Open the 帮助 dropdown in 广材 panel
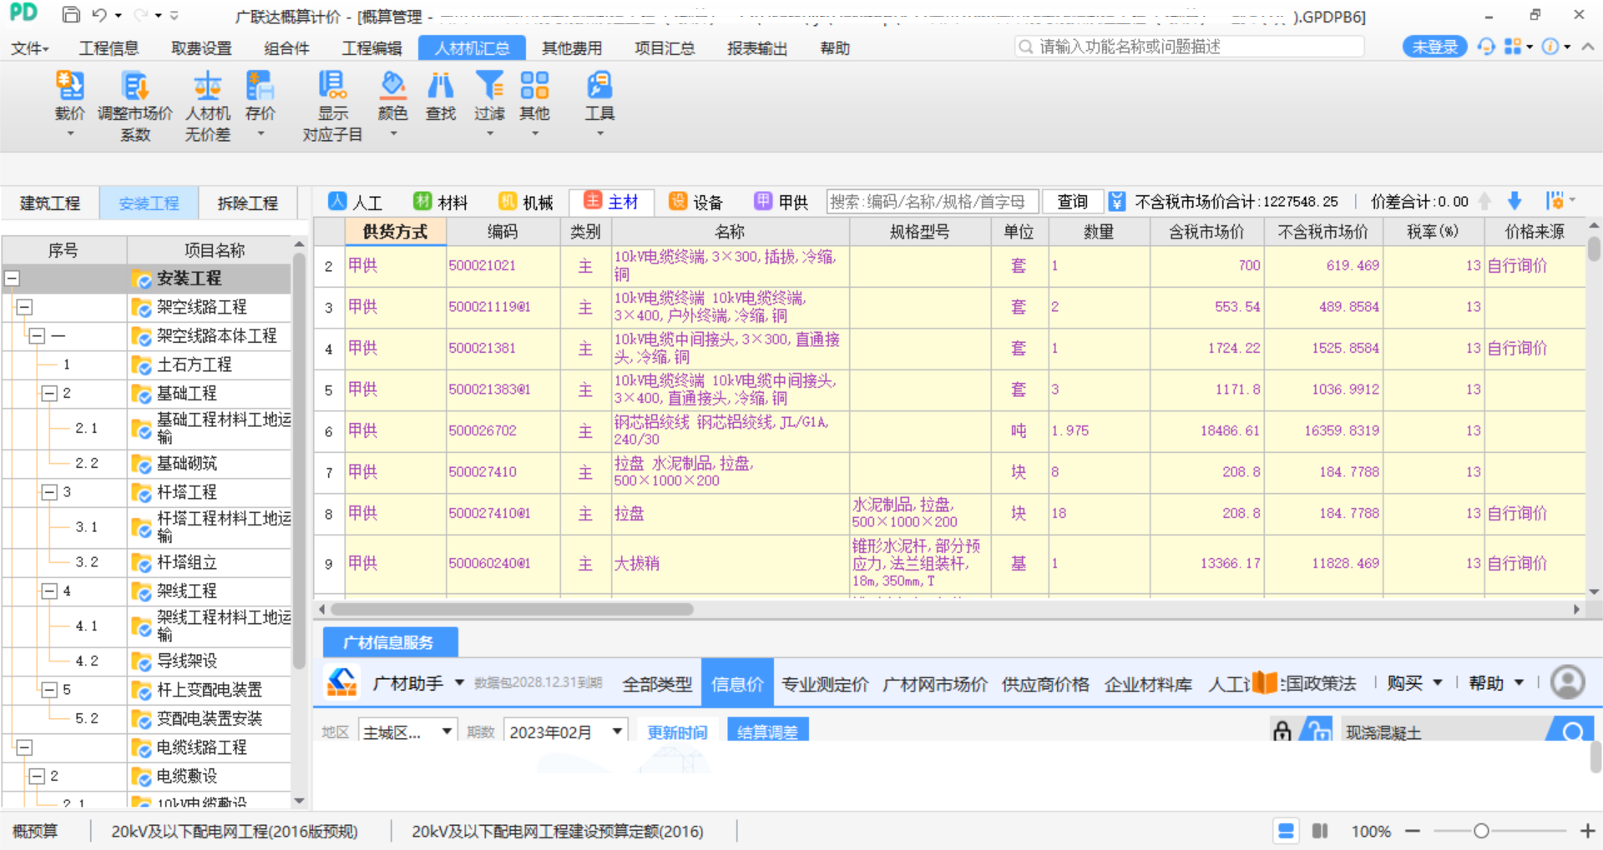Screen dimensions: 1603x850 click(x=1496, y=683)
